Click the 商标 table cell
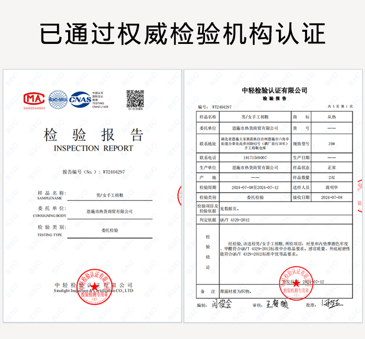 301,117
